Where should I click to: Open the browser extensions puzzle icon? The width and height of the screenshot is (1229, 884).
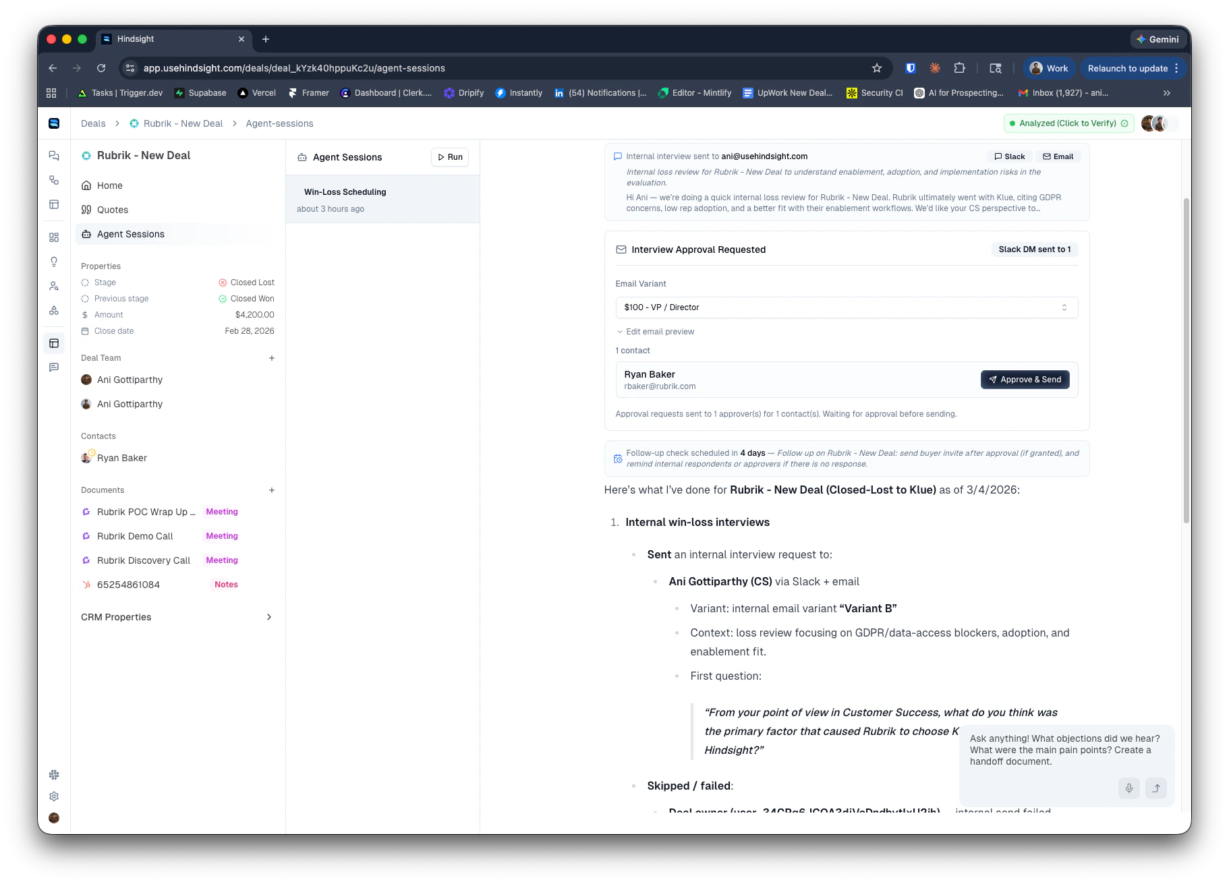pos(960,68)
